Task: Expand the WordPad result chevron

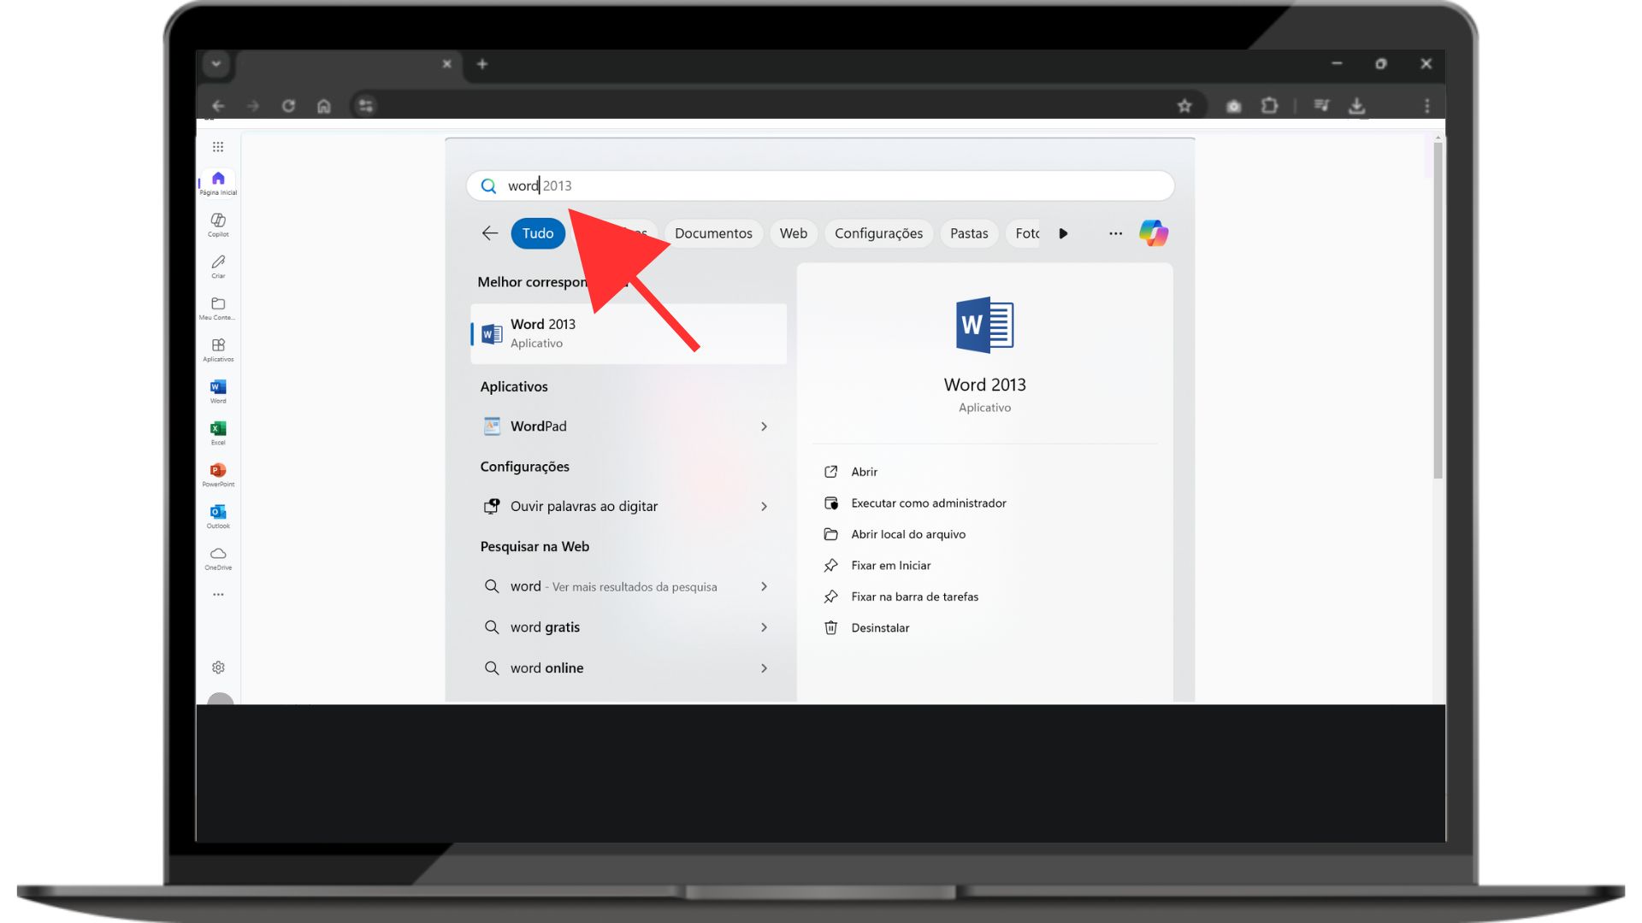Action: tap(764, 426)
